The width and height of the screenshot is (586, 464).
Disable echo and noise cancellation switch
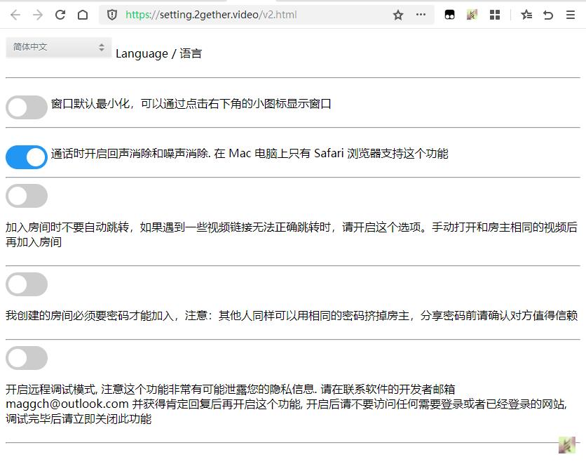[x=27, y=157]
